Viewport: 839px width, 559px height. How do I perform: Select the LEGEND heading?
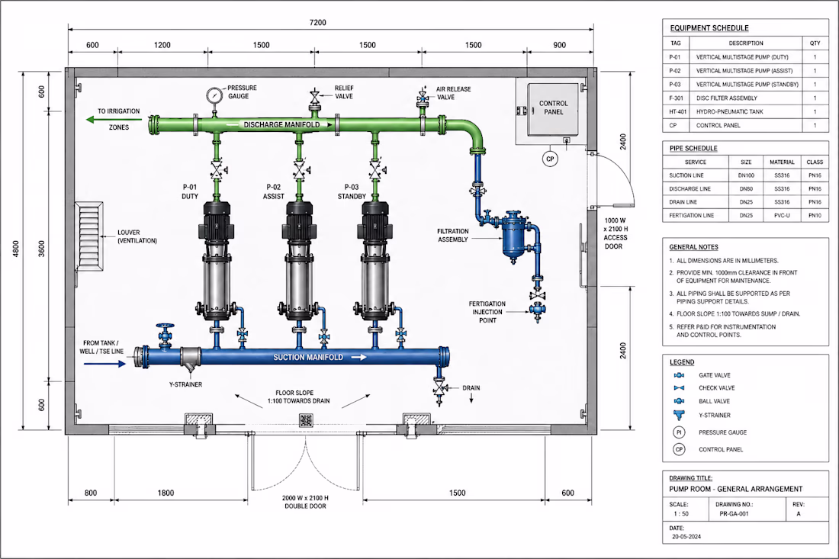682,362
